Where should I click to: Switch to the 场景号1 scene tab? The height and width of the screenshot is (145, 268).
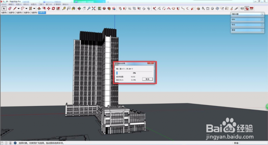pyautogui.click(x=4, y=13)
